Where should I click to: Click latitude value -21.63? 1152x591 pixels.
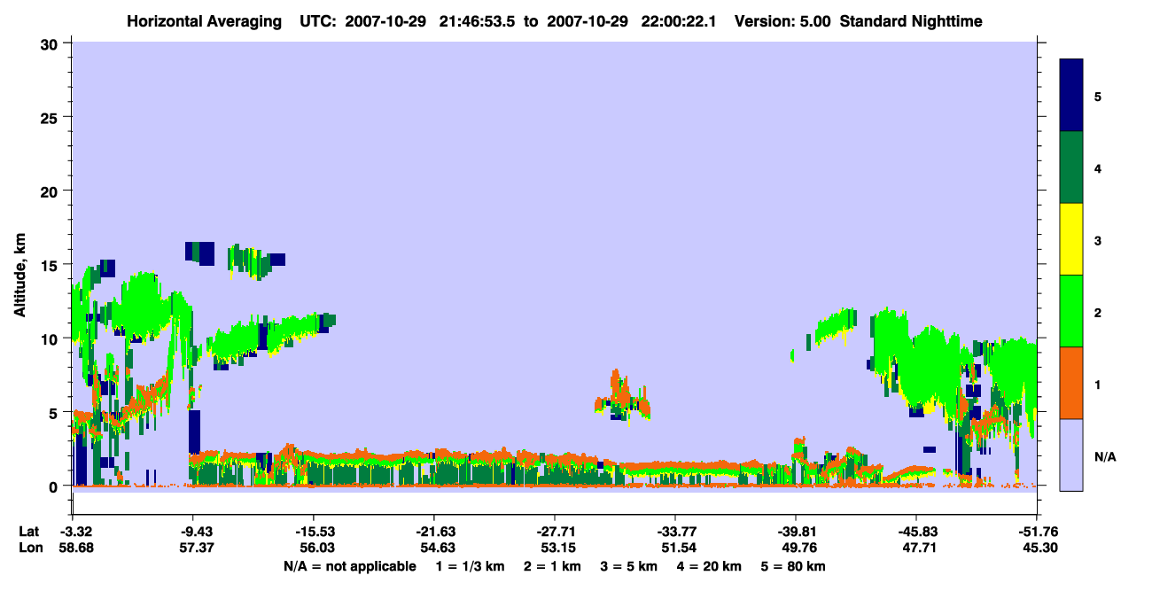coord(434,532)
